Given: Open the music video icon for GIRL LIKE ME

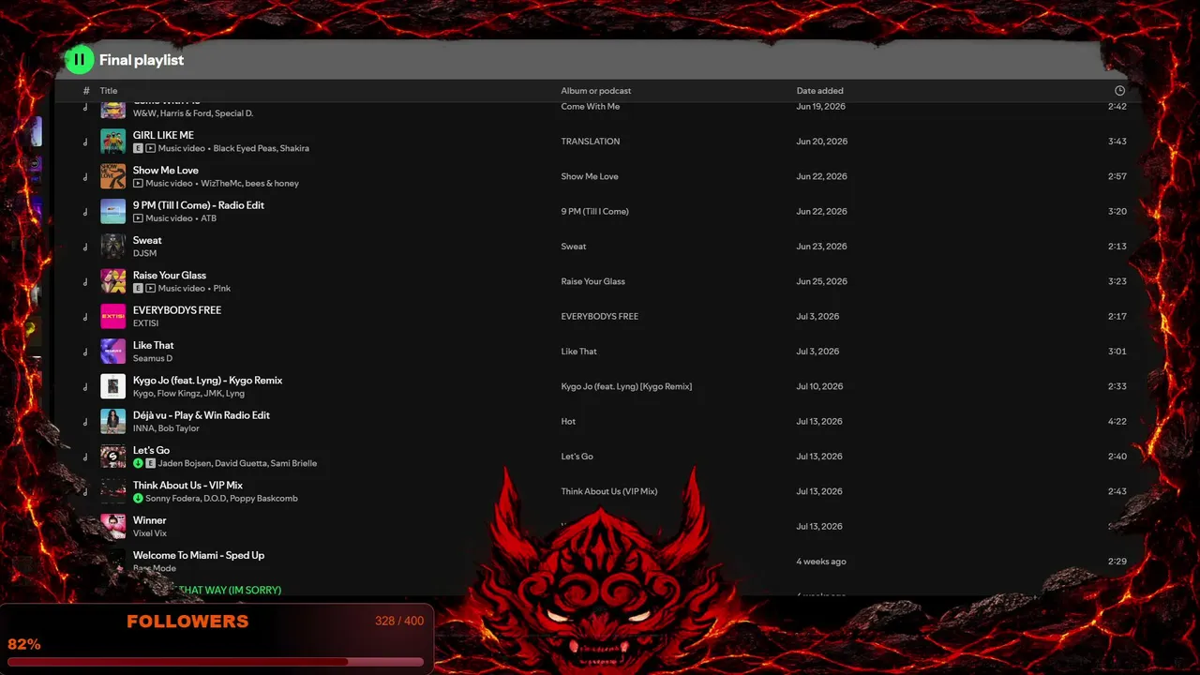Looking at the screenshot, I should (150, 148).
